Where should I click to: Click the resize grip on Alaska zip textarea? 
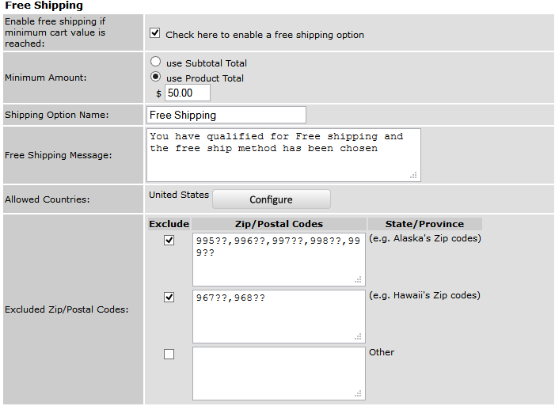point(358,279)
